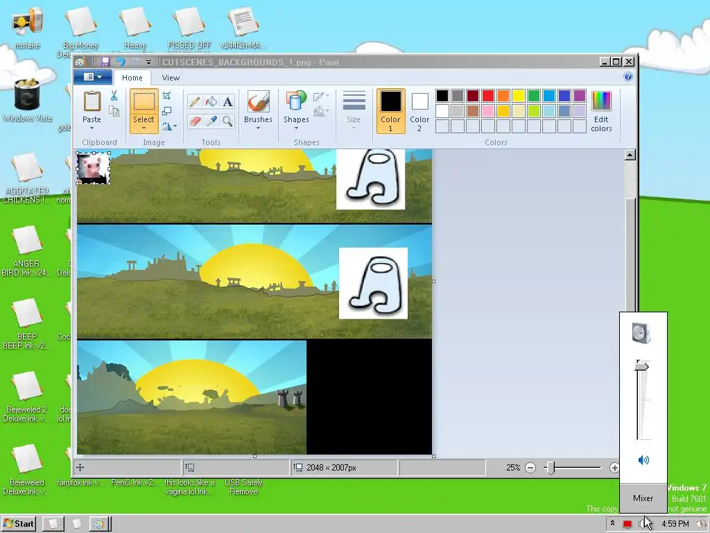Open Edit colors dialog
This screenshot has width=710, height=533.
click(601, 111)
